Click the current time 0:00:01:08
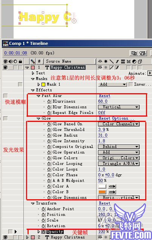The width and height of the screenshot is (152, 240). 15,53
